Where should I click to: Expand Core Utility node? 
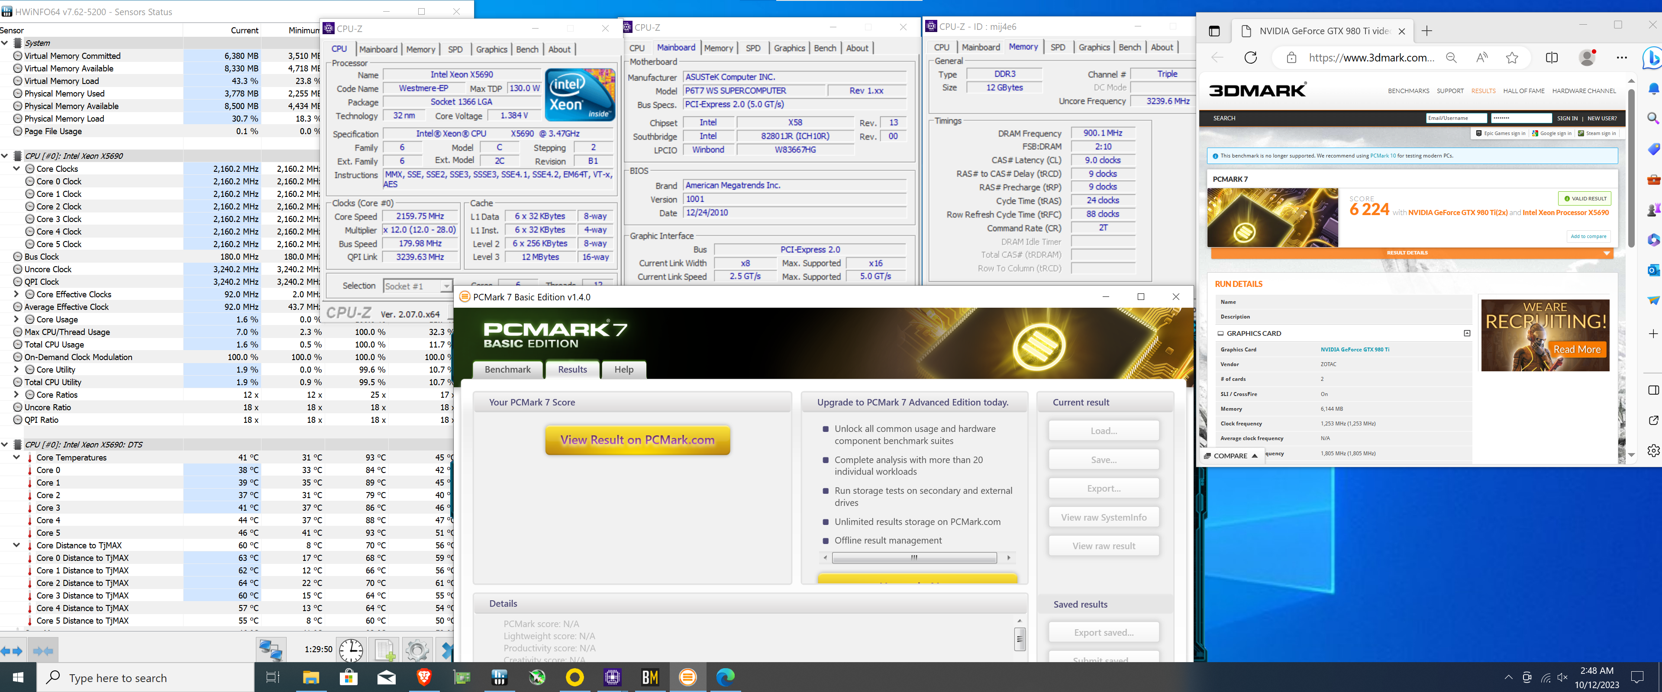click(x=17, y=370)
